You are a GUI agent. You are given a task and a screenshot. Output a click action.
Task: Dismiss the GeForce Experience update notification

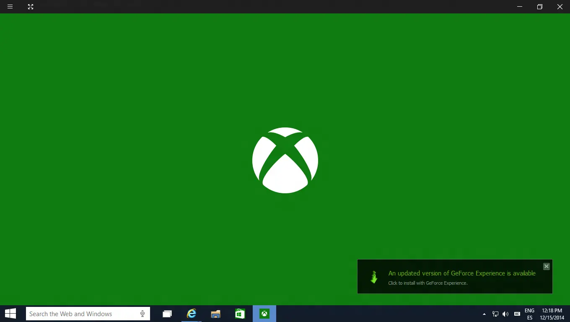click(x=546, y=266)
